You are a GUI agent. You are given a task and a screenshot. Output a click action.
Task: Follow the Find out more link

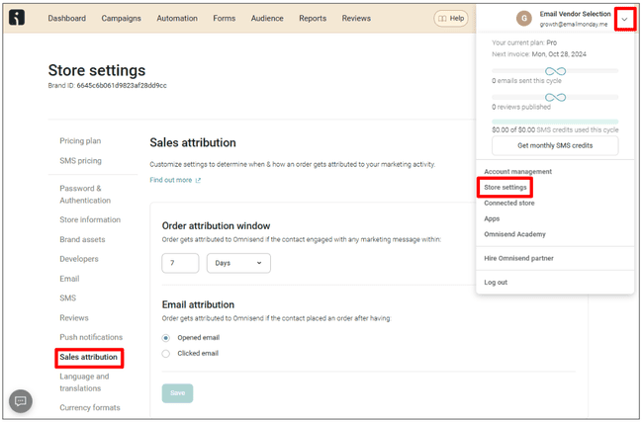[171, 180]
